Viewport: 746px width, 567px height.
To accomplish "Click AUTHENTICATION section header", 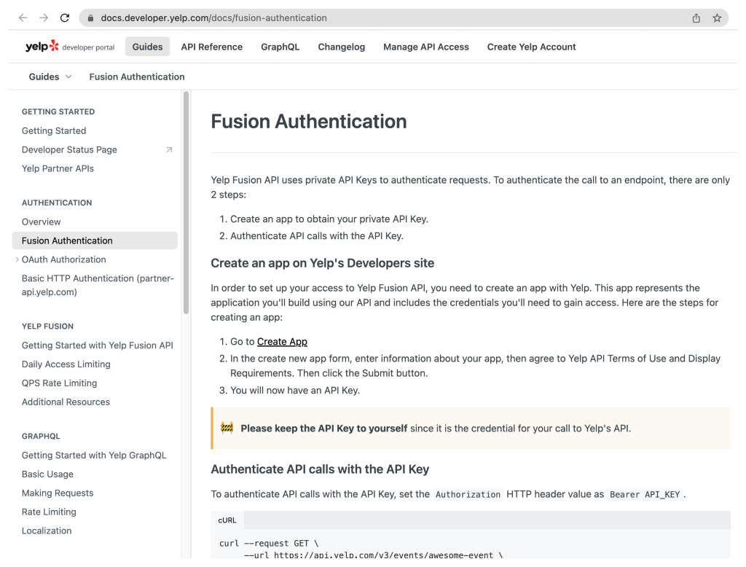I will (57, 203).
